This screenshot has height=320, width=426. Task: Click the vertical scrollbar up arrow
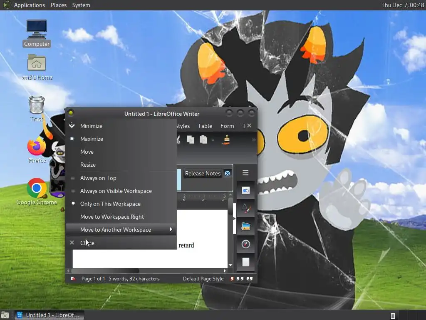pos(230,195)
